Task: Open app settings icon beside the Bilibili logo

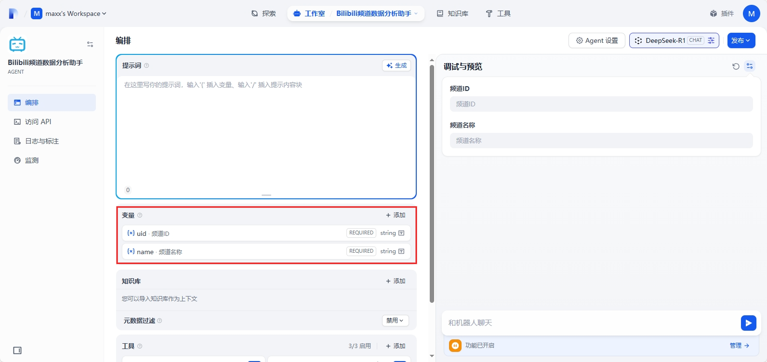Action: (90, 44)
